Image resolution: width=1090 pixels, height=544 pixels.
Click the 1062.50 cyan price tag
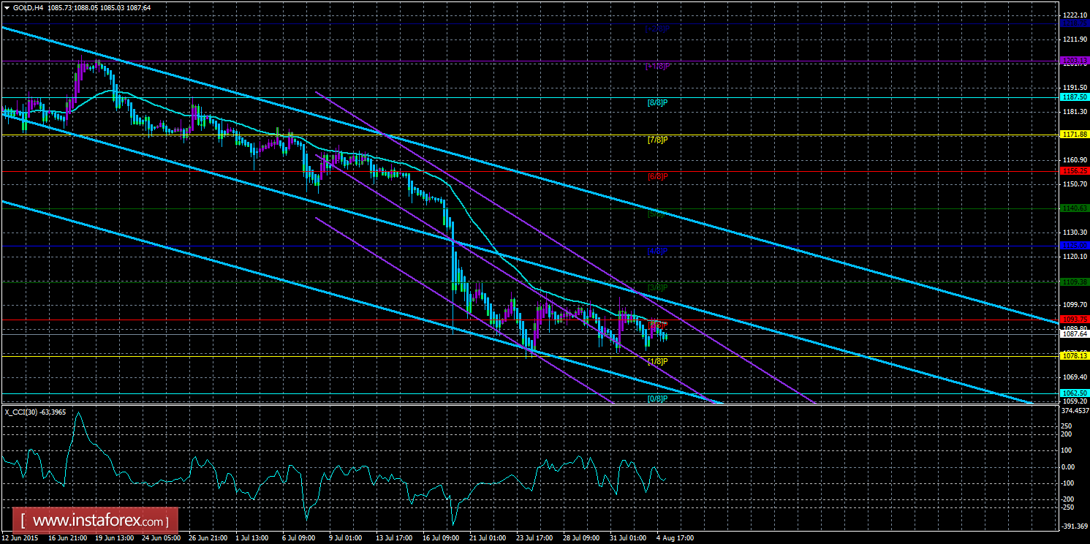(x=1075, y=393)
